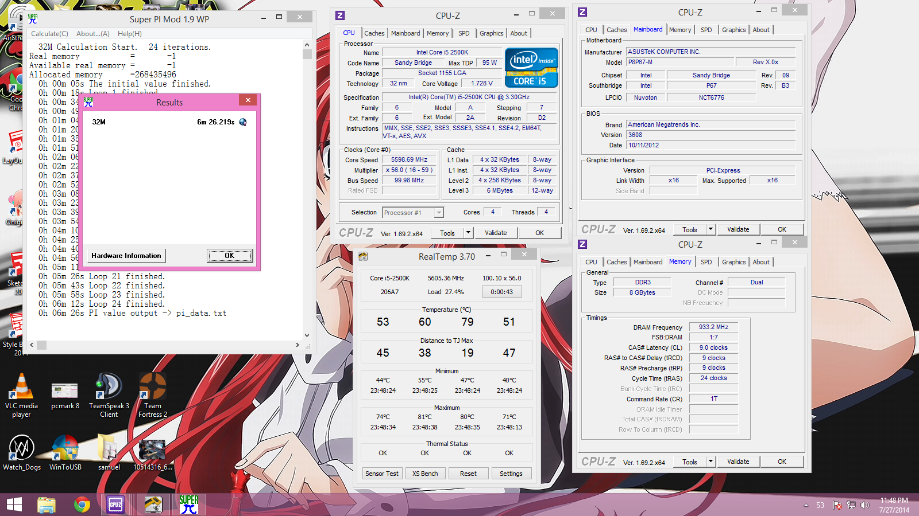Open the Help(H) menu in Super PI
This screenshot has height=516, width=919.
130,34
